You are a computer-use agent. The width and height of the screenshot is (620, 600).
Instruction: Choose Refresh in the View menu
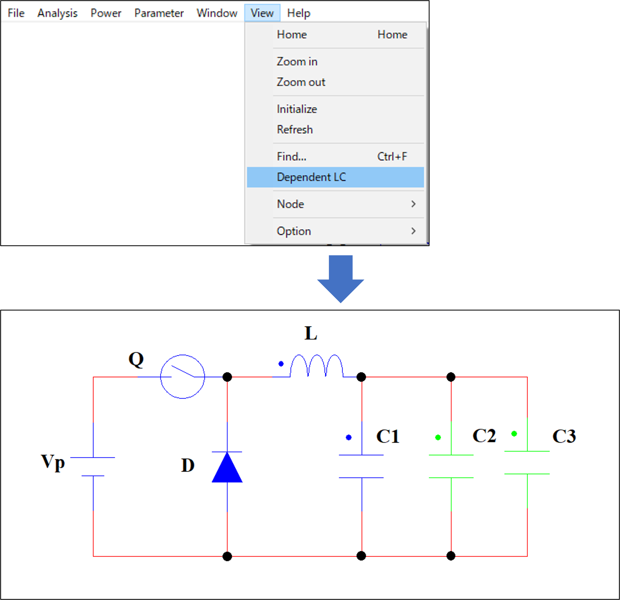pyautogui.click(x=335, y=129)
